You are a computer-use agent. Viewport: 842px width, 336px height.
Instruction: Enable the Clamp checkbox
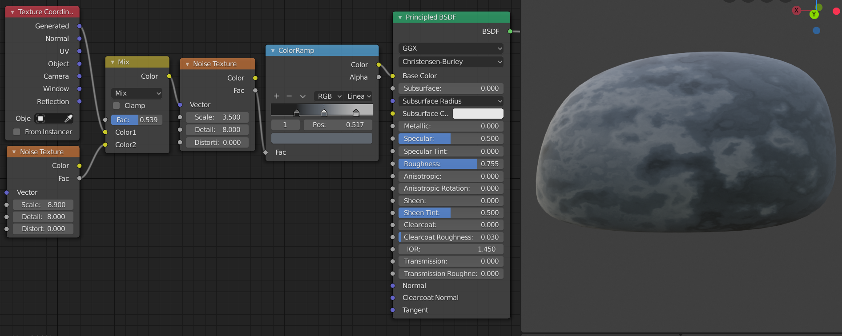click(117, 106)
